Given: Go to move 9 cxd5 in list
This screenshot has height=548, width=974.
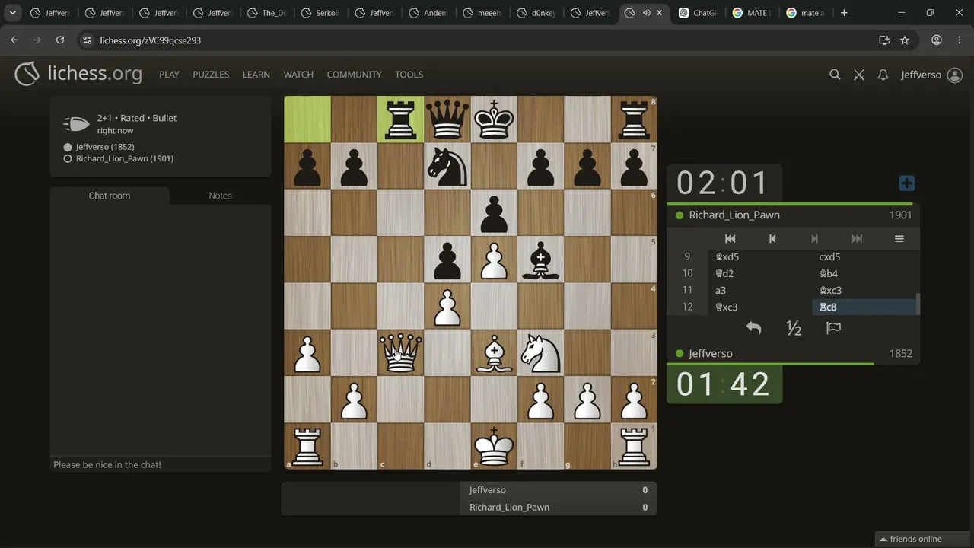Looking at the screenshot, I should coord(864,256).
